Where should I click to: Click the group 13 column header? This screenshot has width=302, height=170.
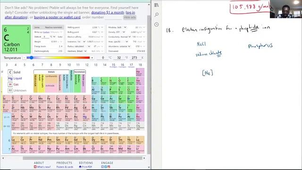pos(95,65)
